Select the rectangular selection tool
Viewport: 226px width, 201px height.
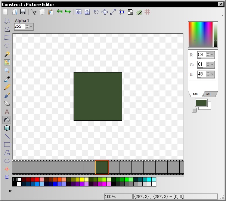click(x=7, y=37)
